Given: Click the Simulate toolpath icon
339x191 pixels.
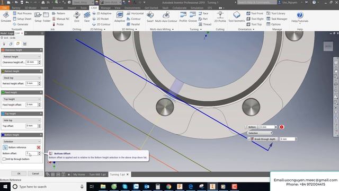Looking at the screenshot, I should point(6,17).
